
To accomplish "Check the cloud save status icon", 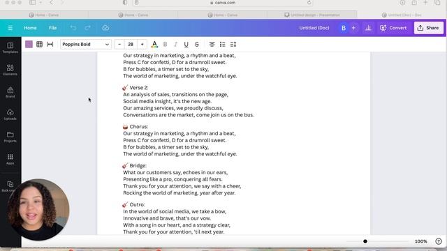I will click(x=105, y=28).
